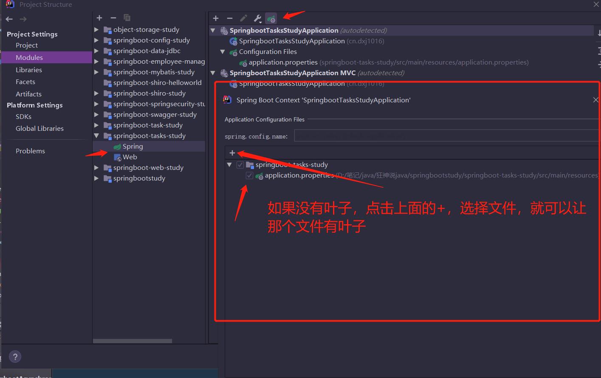
Task: Add a new module with plus icon
Action: pyautogui.click(x=99, y=18)
